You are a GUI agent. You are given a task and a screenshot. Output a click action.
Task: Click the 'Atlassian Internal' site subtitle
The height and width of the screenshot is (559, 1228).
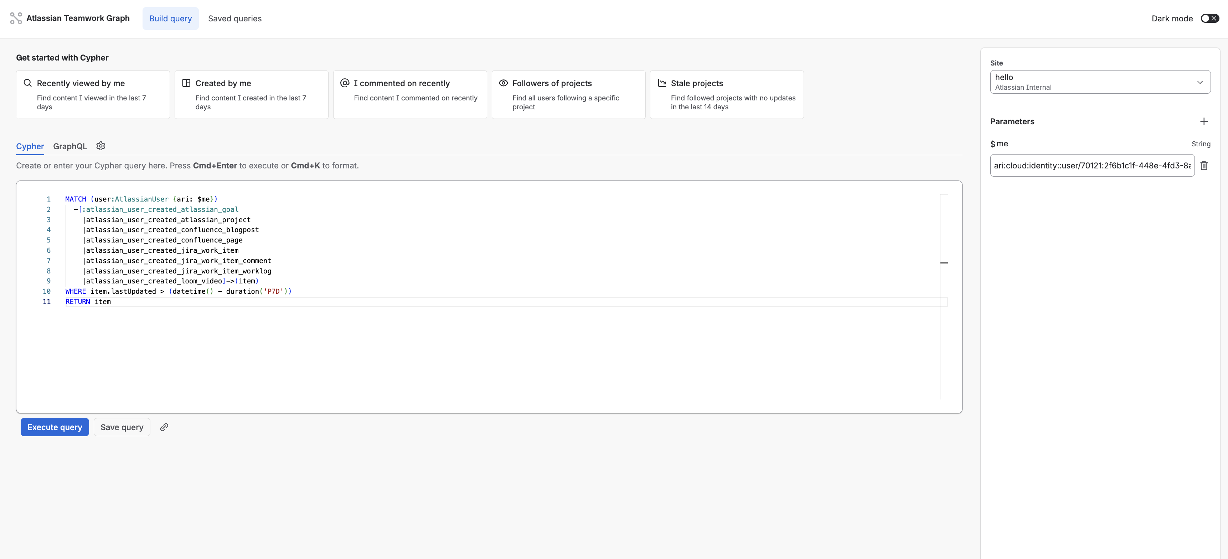click(1023, 87)
